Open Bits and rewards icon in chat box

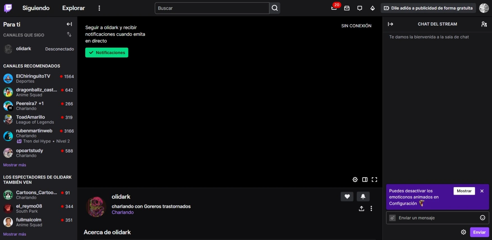tap(392, 218)
